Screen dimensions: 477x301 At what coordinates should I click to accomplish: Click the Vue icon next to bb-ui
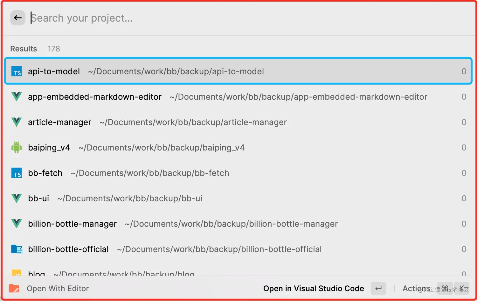(17, 198)
